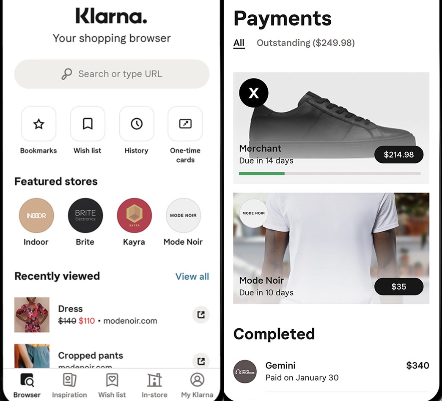Select the Outstanding ($249.98) payments filter
The height and width of the screenshot is (401, 442).
coord(305,43)
